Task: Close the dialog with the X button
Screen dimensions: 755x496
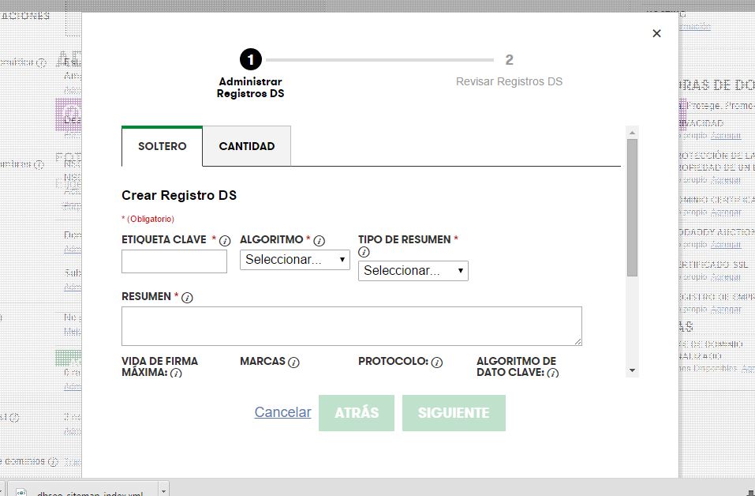Action: point(656,33)
